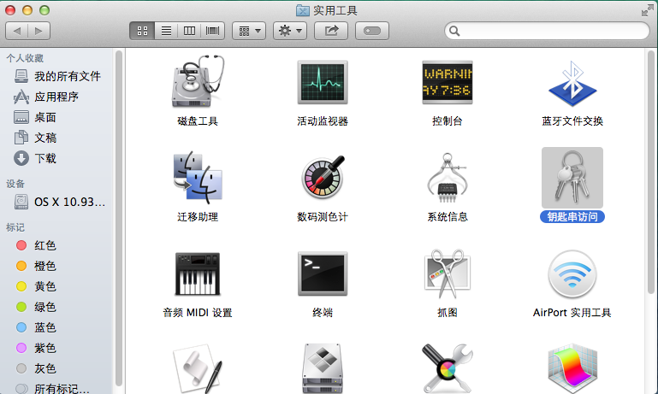Screen dimensions: 658x394
Task: Click the 实用工具 folder icon in title bar
Action: (303, 10)
